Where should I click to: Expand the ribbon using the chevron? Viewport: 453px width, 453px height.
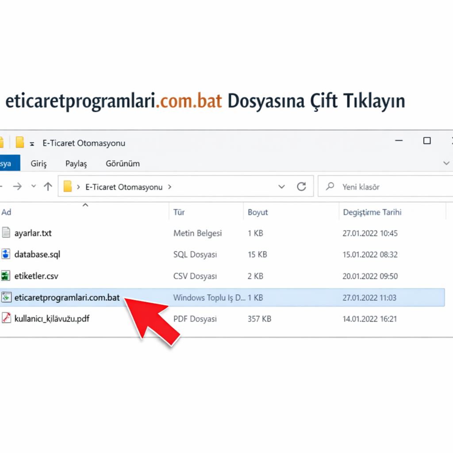(x=446, y=163)
